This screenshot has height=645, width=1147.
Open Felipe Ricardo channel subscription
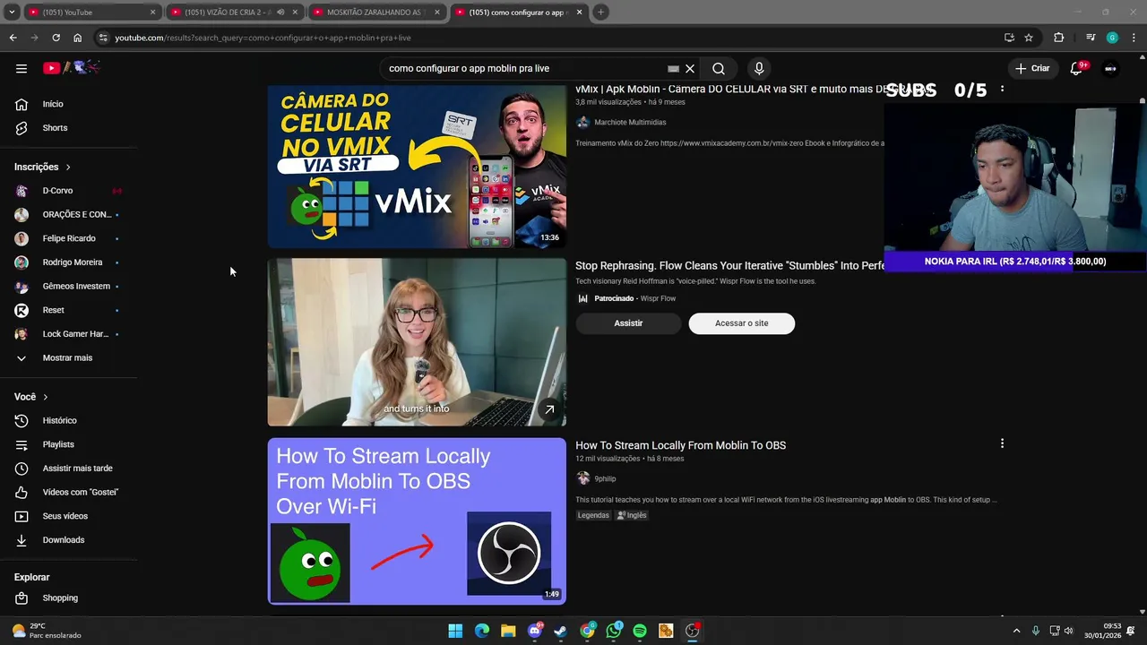[x=68, y=238]
